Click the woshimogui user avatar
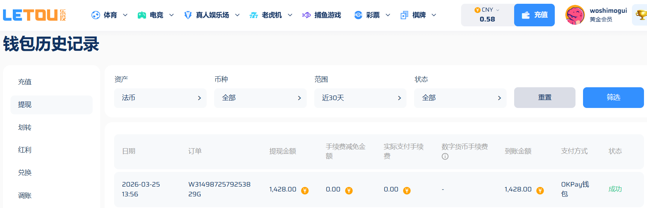The image size is (647, 208). point(575,15)
